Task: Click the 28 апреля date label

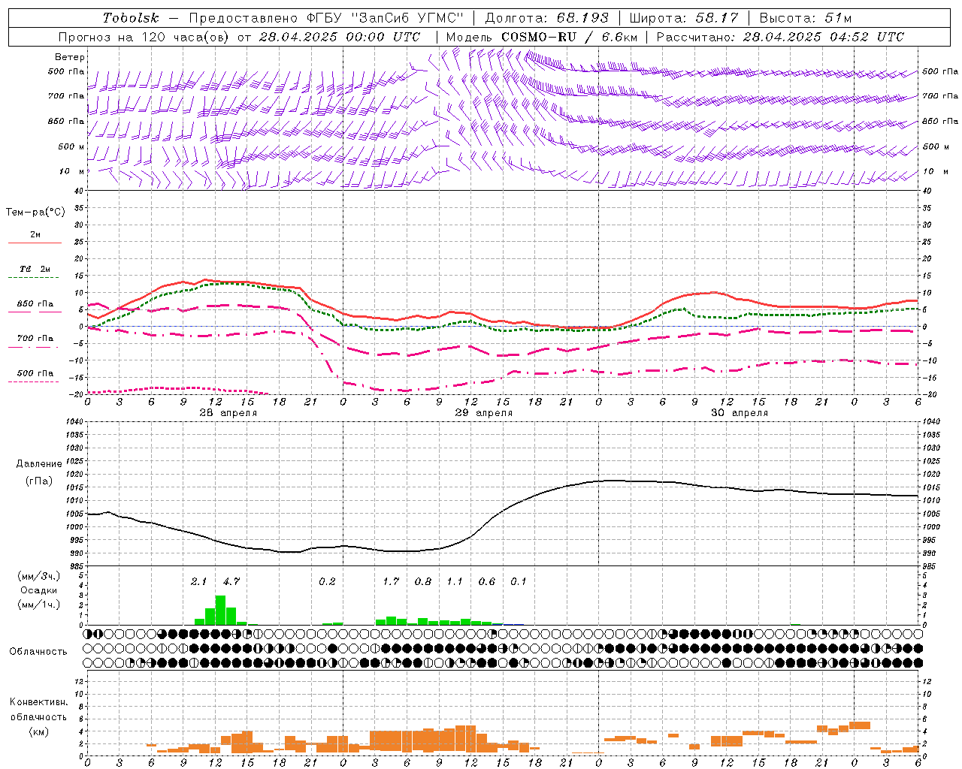Action: pos(228,413)
